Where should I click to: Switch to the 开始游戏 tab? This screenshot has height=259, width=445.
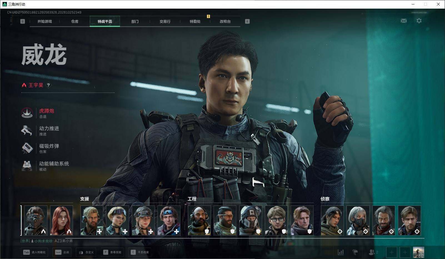pos(45,21)
